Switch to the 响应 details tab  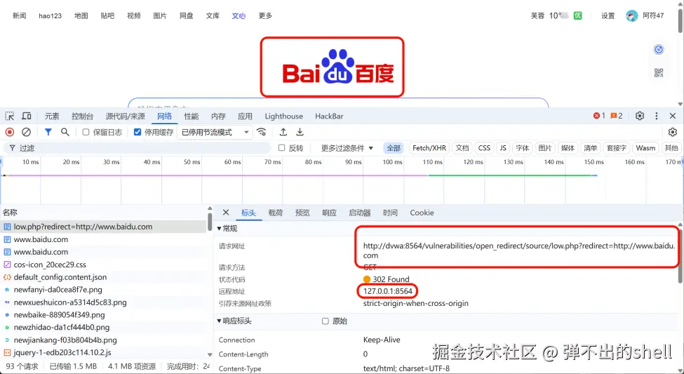[x=329, y=213]
